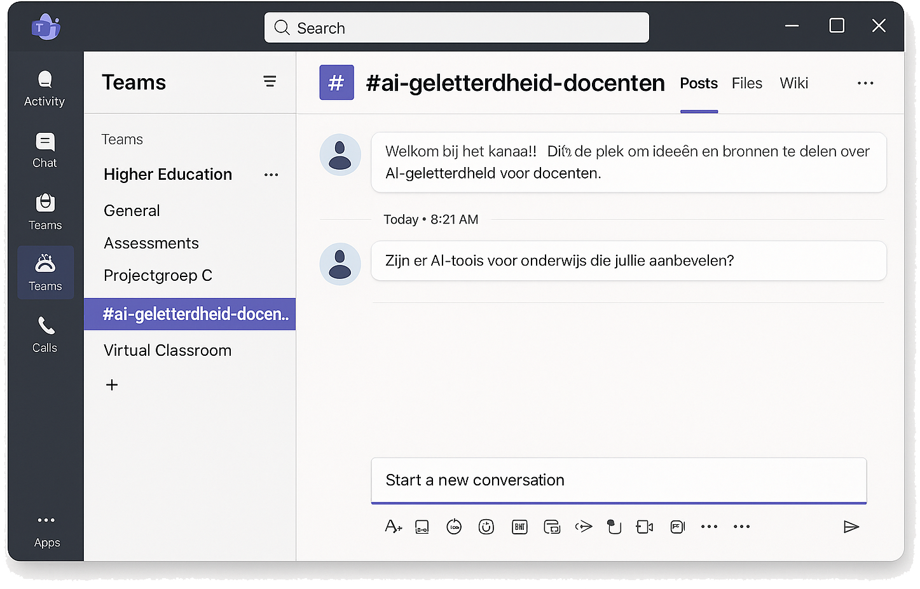Click the video camera icon in compose toolbar
Screen dimensions: 920x589
click(645, 527)
